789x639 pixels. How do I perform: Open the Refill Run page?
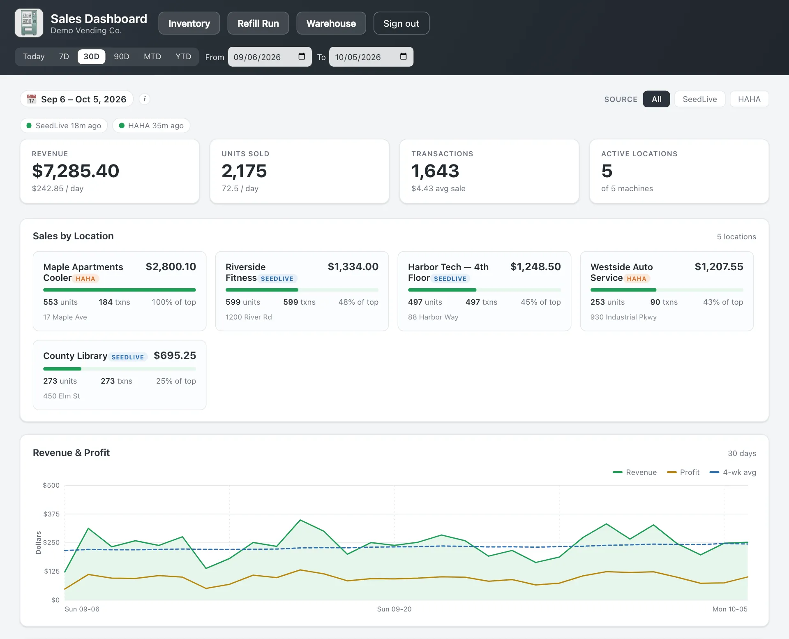point(258,23)
